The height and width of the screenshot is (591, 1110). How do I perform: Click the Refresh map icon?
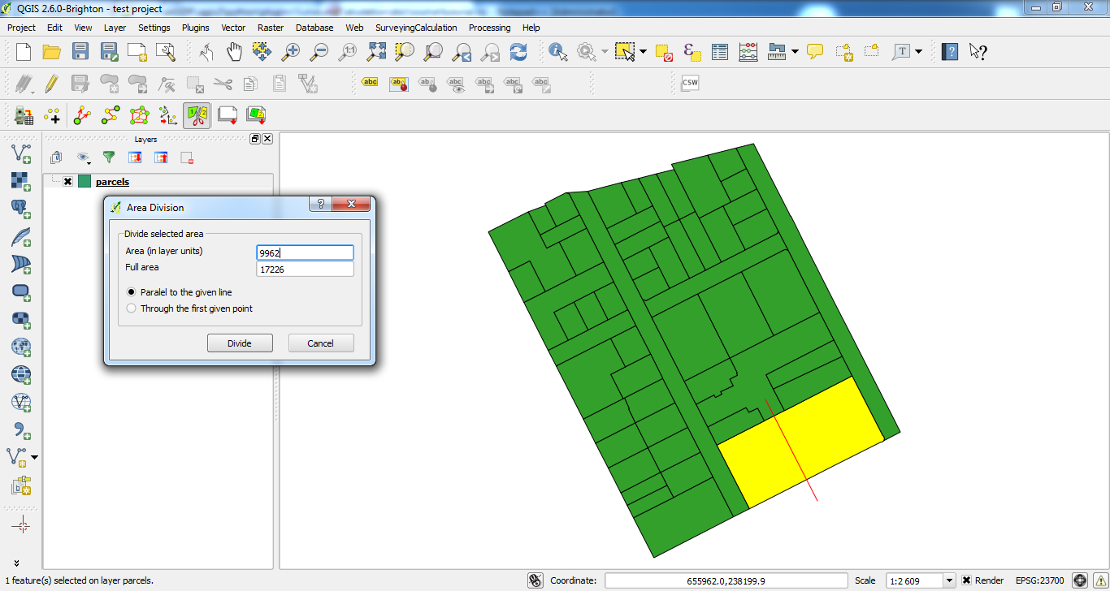tap(518, 52)
